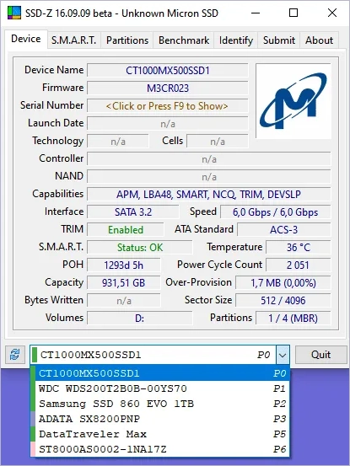The width and height of the screenshot is (350, 466).
Task: Click the Over-Provision value 1,7 MB
Action: coord(283,283)
